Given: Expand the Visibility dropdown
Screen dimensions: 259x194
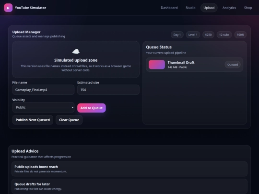Looking at the screenshot, I should click(43, 107).
